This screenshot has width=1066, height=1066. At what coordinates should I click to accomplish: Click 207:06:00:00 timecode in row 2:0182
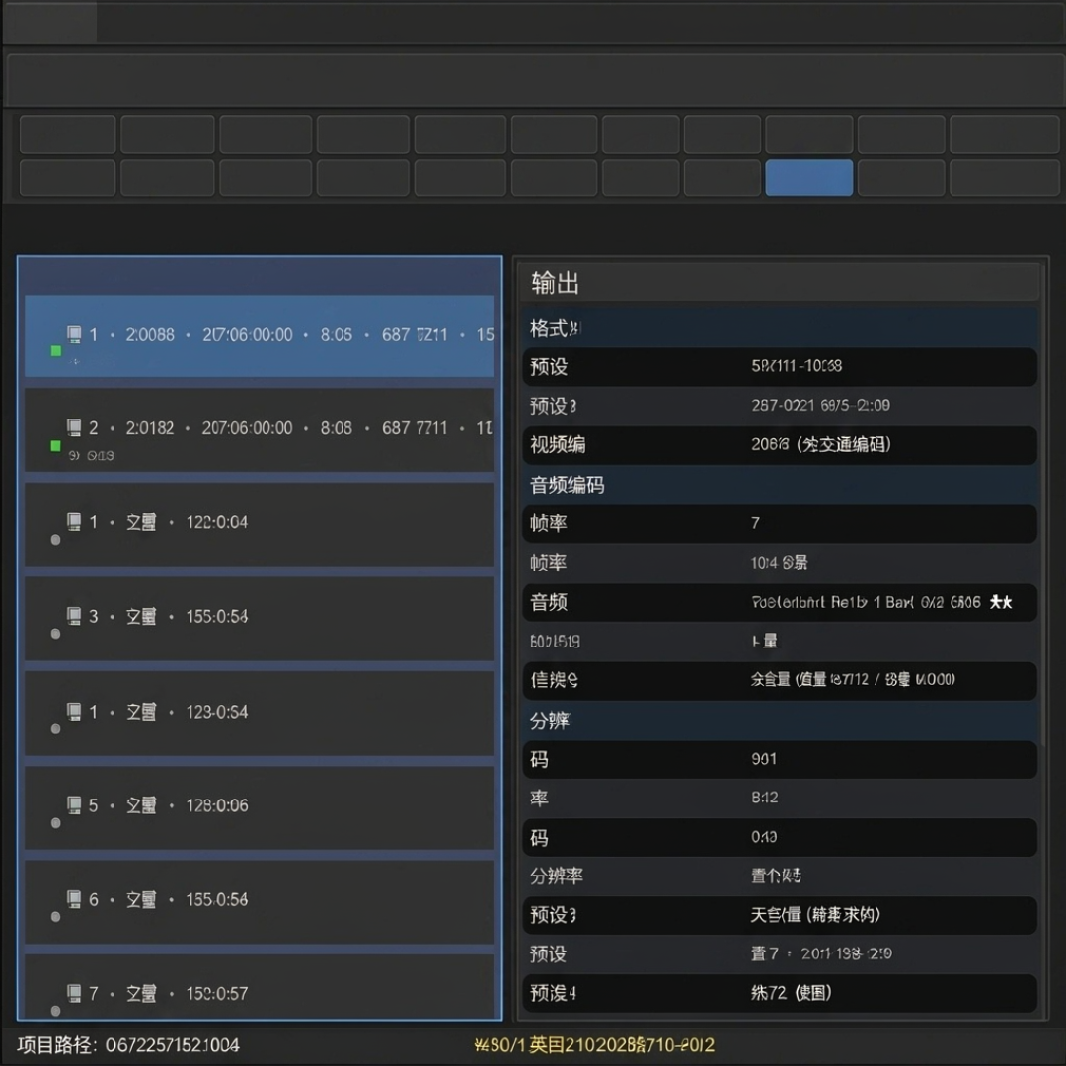coord(247,427)
